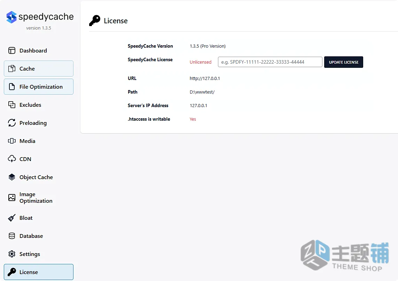The width and height of the screenshot is (398, 281).
Task: Click the 'SpeedyCache License' label
Action: click(x=150, y=59)
